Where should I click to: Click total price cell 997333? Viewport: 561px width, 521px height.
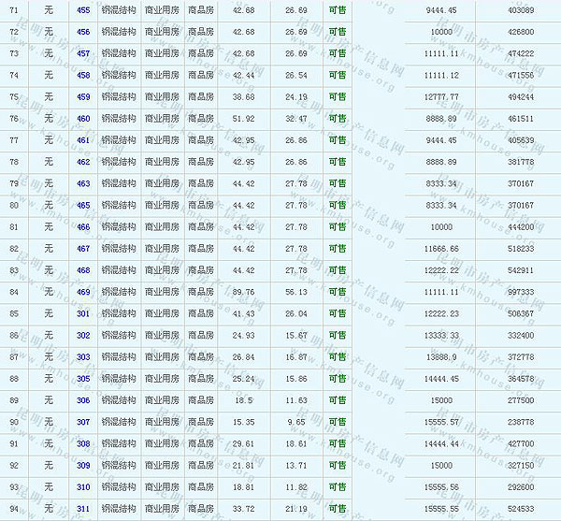520,292
